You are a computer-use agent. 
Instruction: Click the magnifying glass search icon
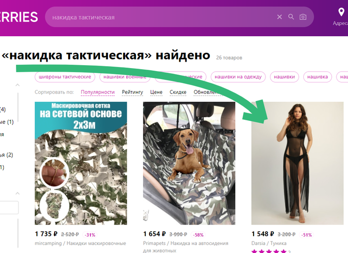coord(291,17)
